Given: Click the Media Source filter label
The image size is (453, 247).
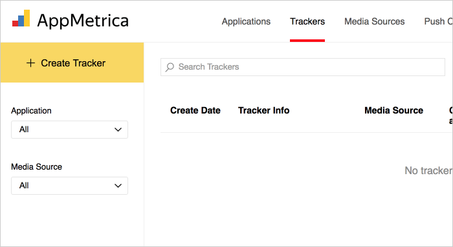Looking at the screenshot, I should pos(36,167).
